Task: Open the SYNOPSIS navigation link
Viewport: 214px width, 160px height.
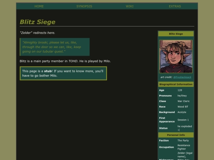Action: click(x=84, y=6)
